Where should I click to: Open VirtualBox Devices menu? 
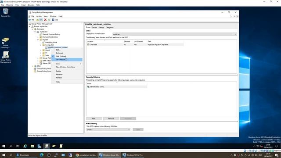point(31,5)
